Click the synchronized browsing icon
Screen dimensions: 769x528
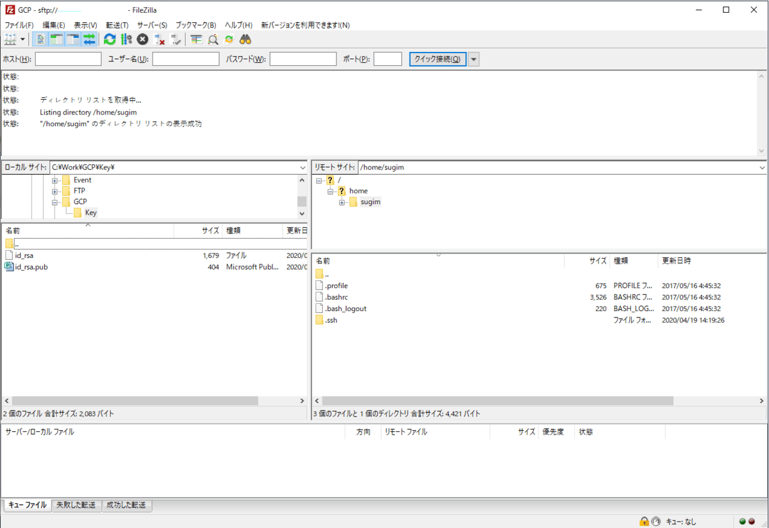pyautogui.click(x=229, y=40)
